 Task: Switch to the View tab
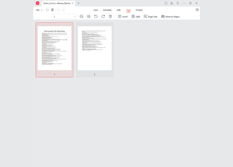pyautogui.click(x=96, y=10)
